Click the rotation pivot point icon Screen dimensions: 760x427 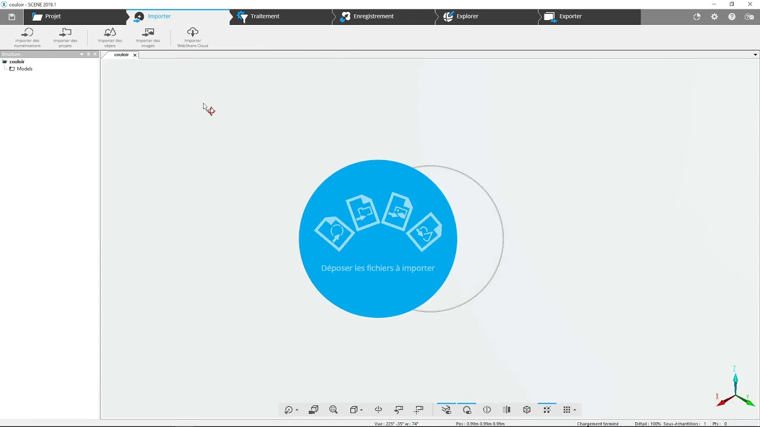pyautogui.click(x=378, y=410)
